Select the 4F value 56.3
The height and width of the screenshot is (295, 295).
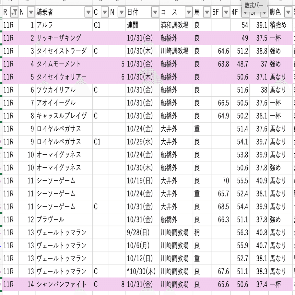point(240,232)
